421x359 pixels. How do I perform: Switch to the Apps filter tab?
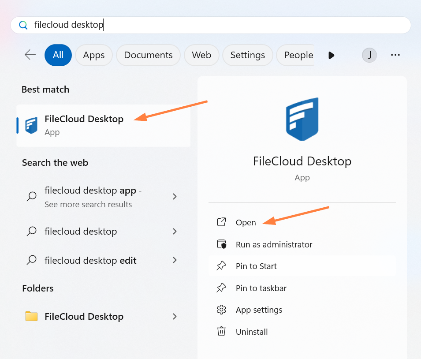[94, 55]
